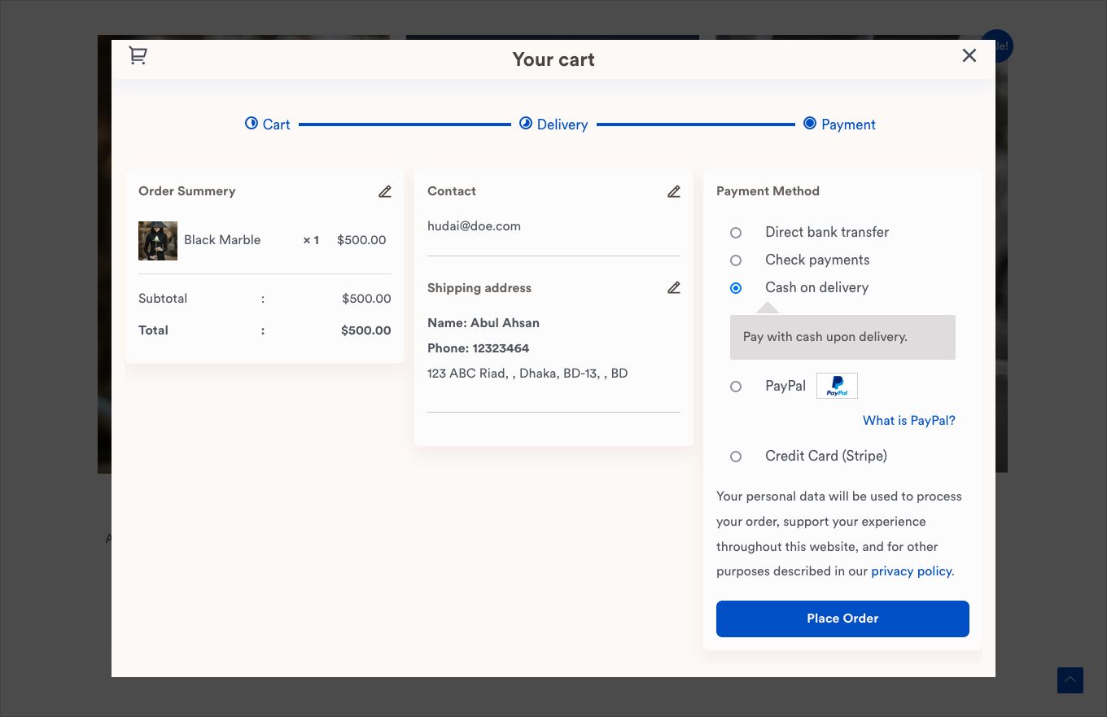The width and height of the screenshot is (1107, 717).
Task: Click the shopping cart icon in header
Action: coord(138,55)
